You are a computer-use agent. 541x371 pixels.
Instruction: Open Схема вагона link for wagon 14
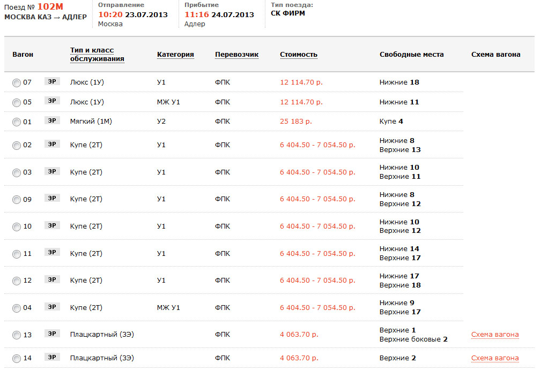(494, 358)
